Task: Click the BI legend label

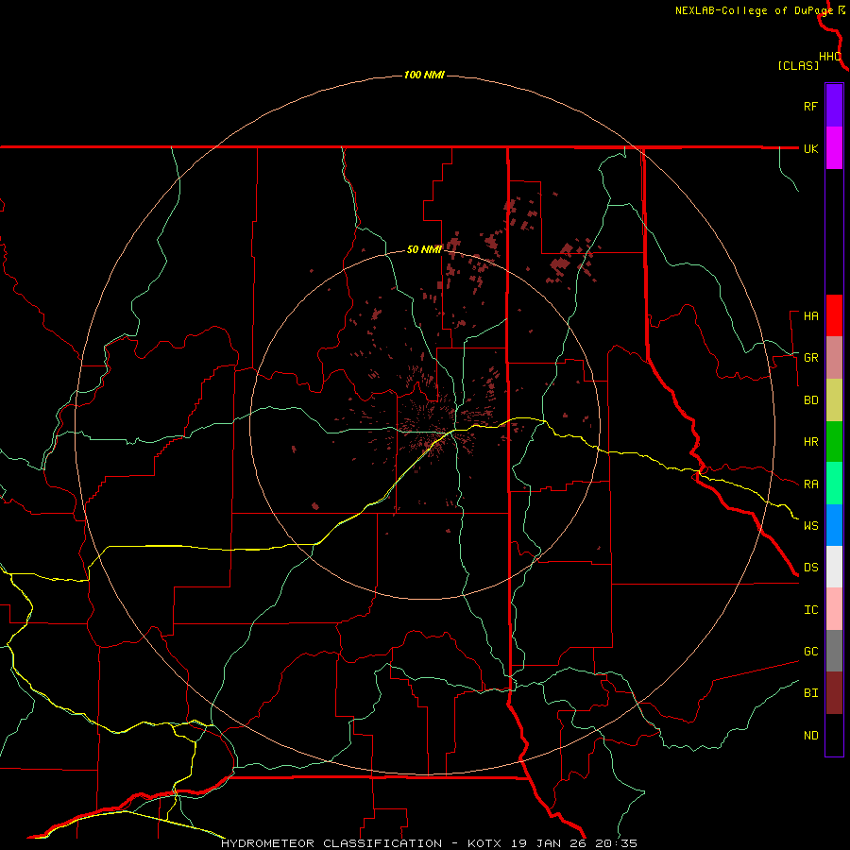Action: click(810, 693)
